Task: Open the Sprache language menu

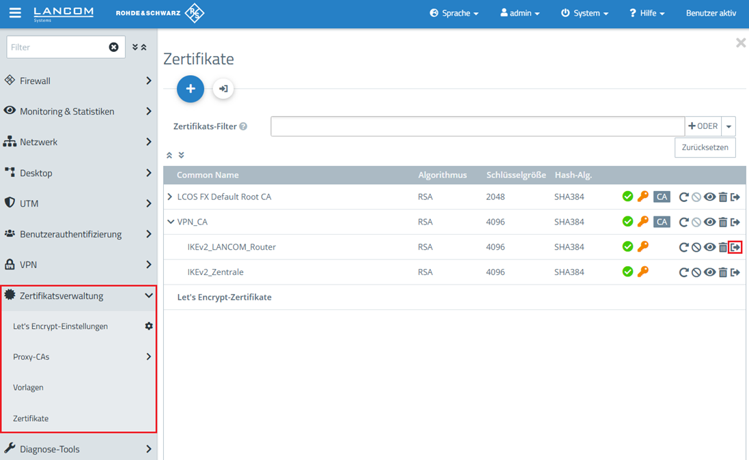Action: [454, 13]
